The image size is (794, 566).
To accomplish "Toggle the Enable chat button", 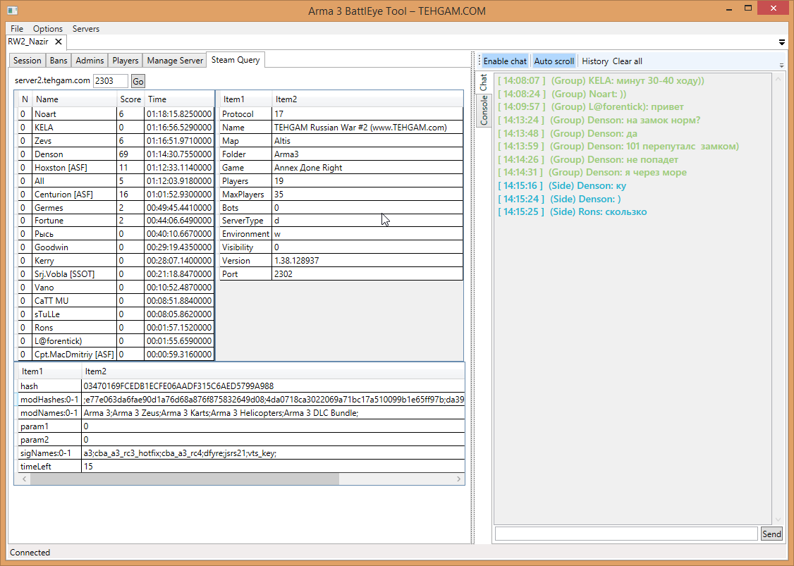I will 505,61.
